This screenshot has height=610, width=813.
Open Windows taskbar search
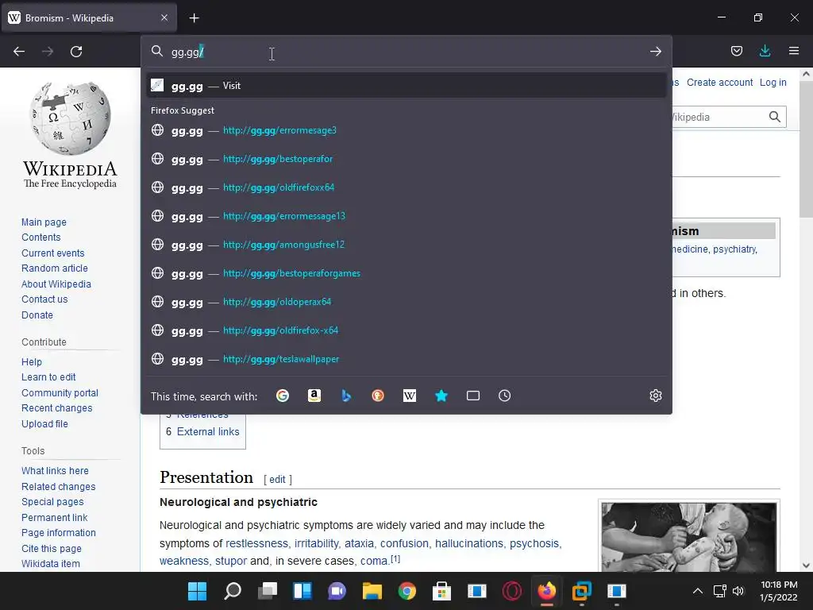[x=233, y=591]
